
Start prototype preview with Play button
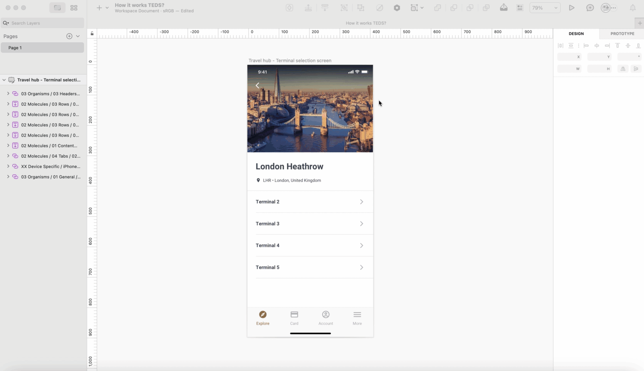[x=572, y=8]
